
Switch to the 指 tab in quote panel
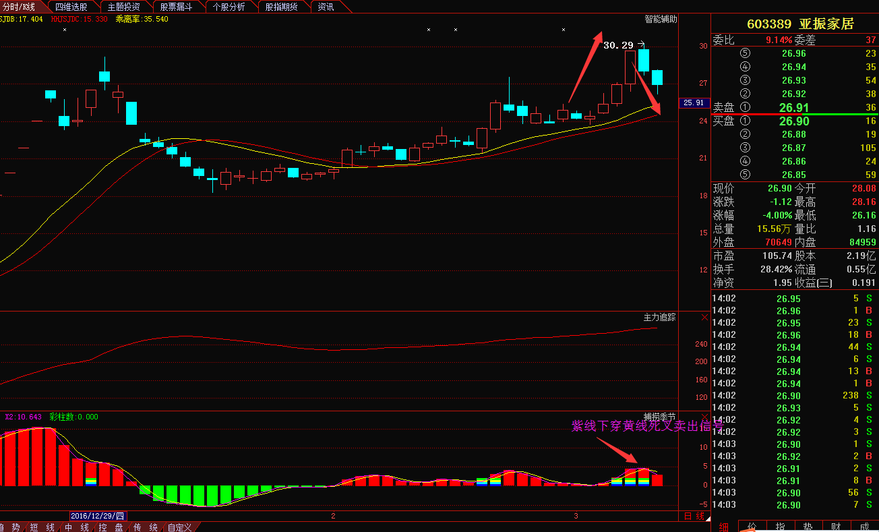tap(780, 527)
